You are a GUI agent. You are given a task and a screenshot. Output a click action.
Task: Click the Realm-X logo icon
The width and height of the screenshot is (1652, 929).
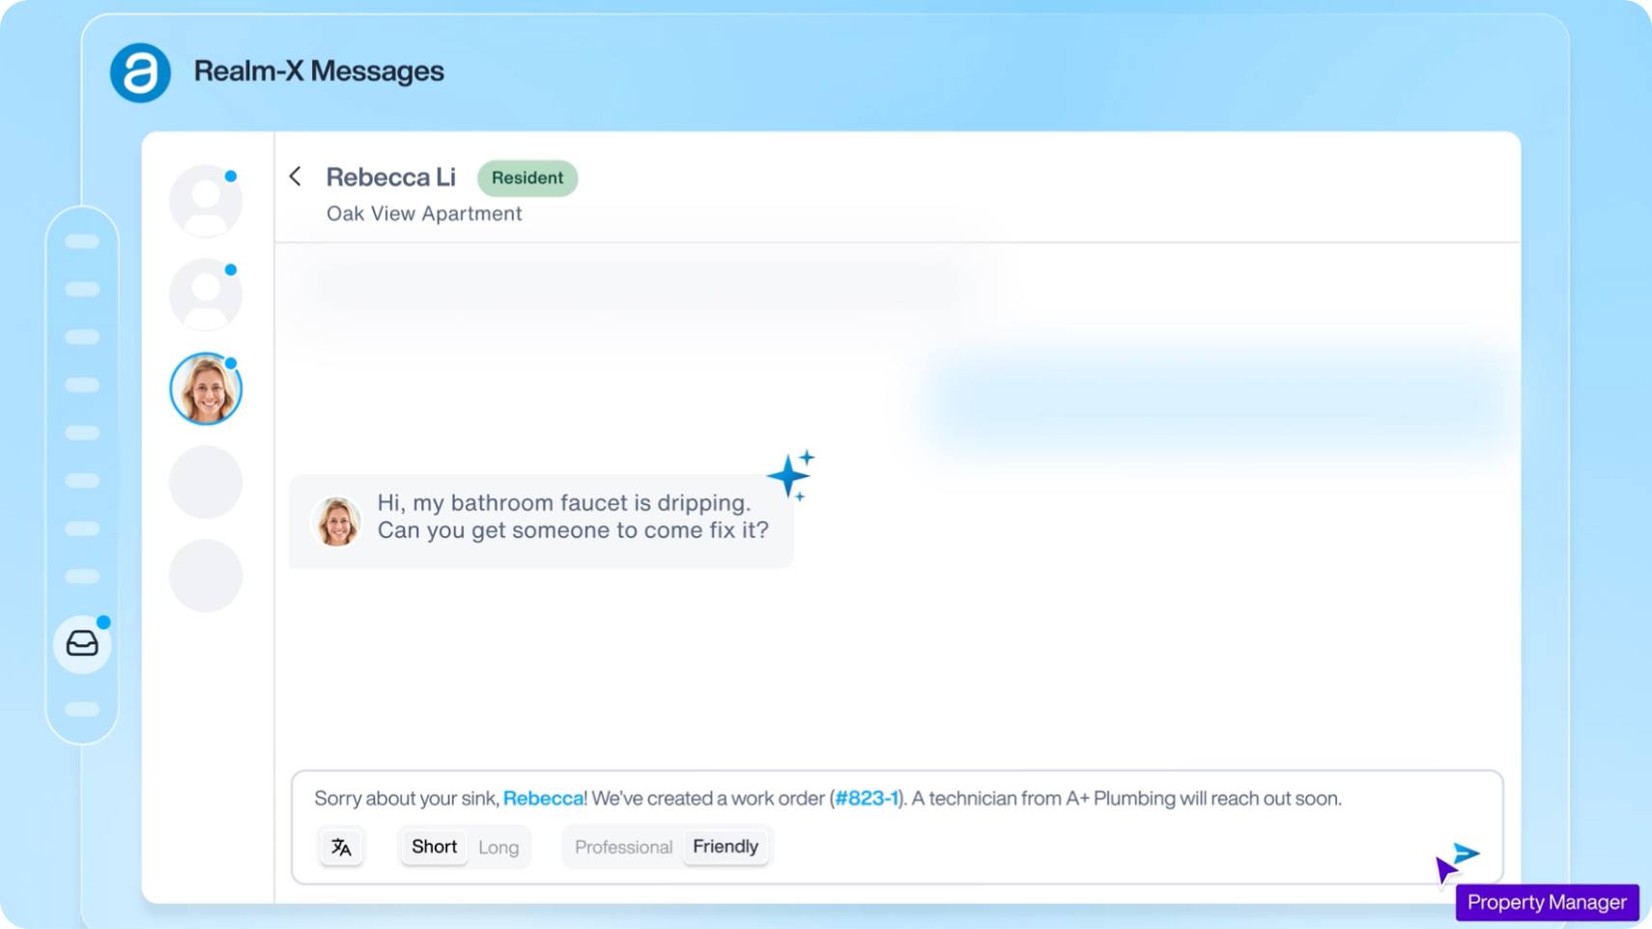point(140,72)
